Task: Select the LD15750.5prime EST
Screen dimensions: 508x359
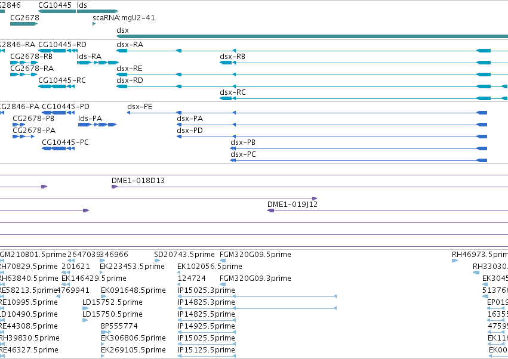Action: [85, 320]
